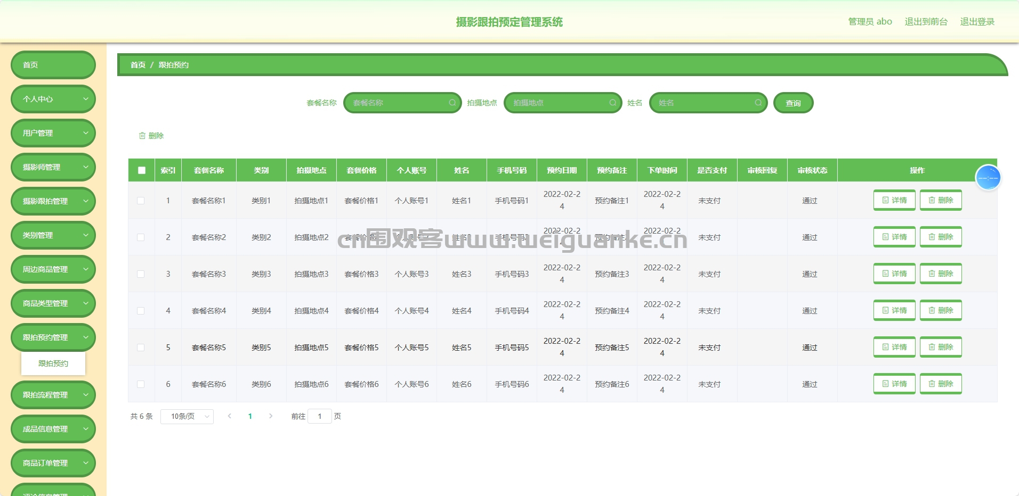The height and width of the screenshot is (496, 1019).
Task: Go to previous page arrow in pagination
Action: coord(230,416)
